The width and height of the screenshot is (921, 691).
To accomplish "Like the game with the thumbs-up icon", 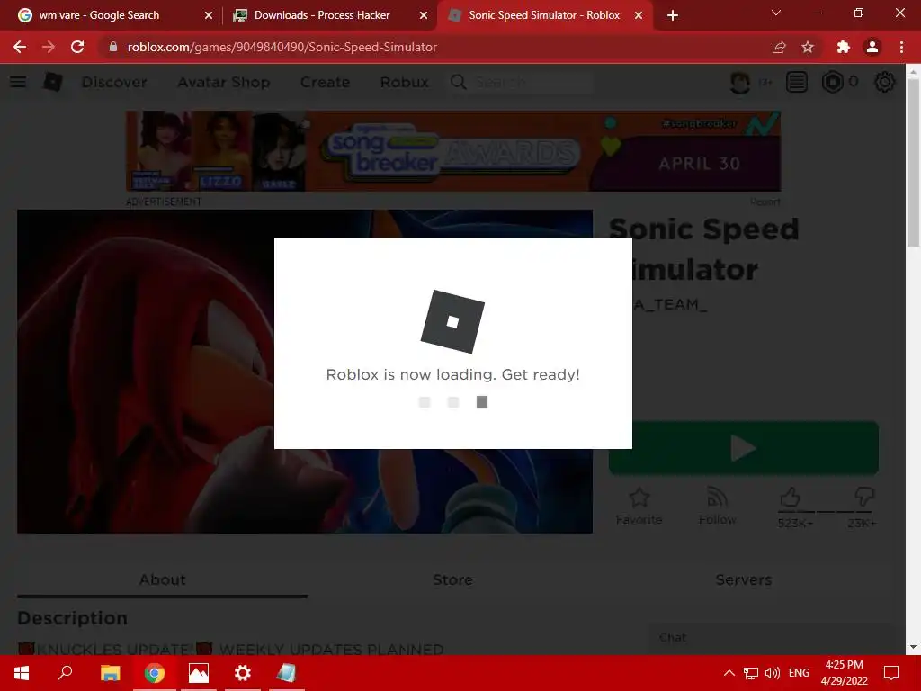I will (x=791, y=498).
